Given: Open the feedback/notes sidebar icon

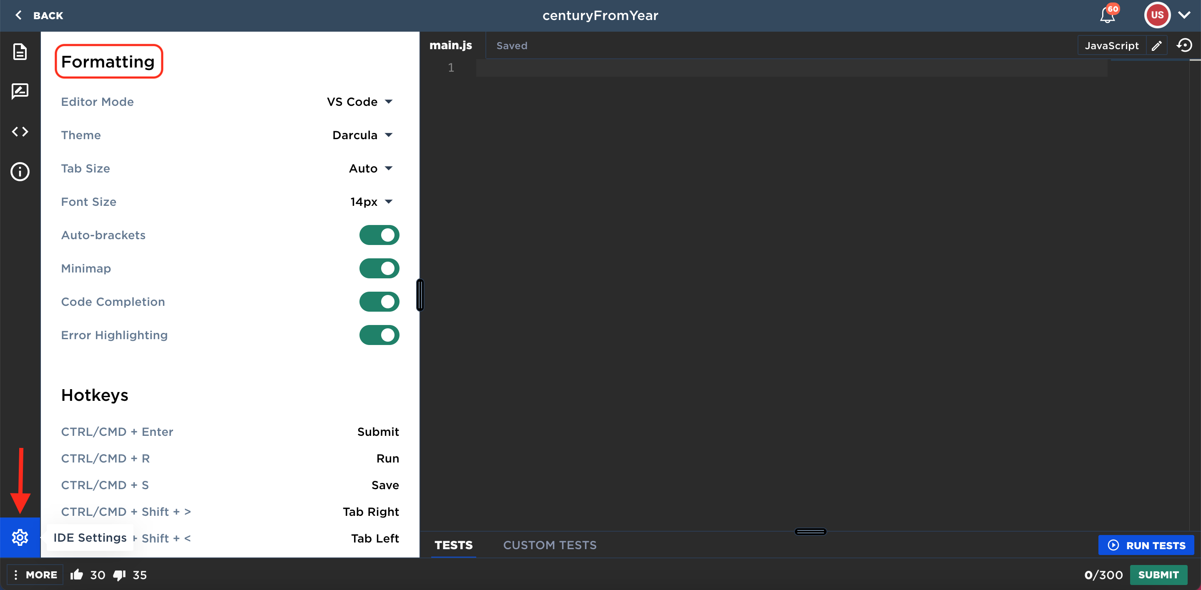Looking at the screenshot, I should point(20,91).
